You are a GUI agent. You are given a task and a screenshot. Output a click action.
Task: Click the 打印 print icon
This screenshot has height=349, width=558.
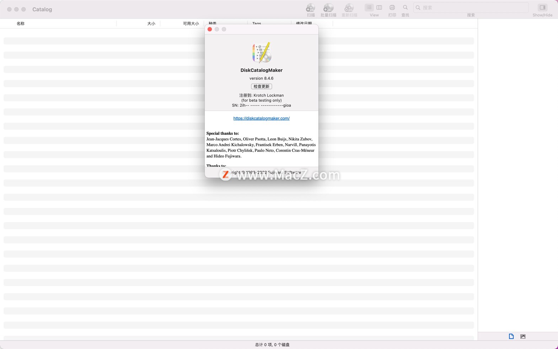pyautogui.click(x=392, y=7)
